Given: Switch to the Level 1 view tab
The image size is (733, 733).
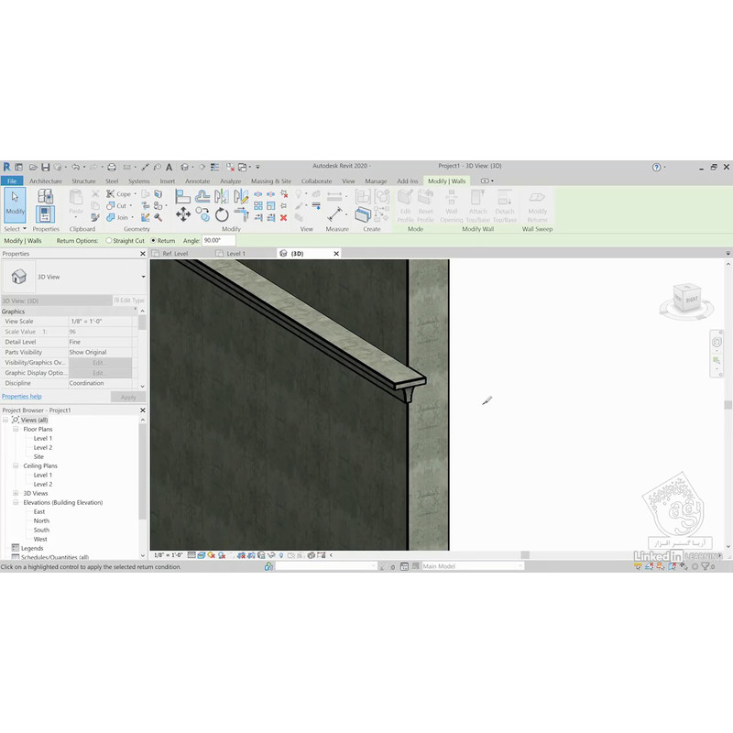Looking at the screenshot, I should coord(235,254).
